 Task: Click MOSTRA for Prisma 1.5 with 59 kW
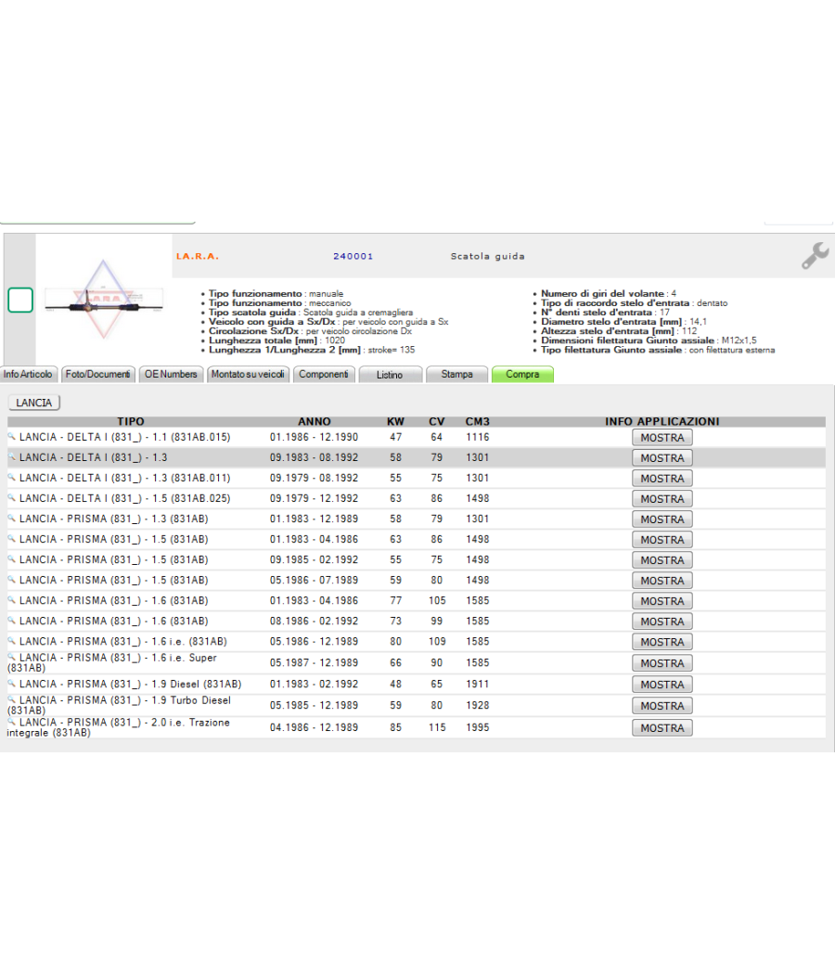(662, 582)
